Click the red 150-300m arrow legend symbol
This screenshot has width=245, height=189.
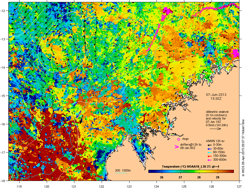[x=210, y=156]
